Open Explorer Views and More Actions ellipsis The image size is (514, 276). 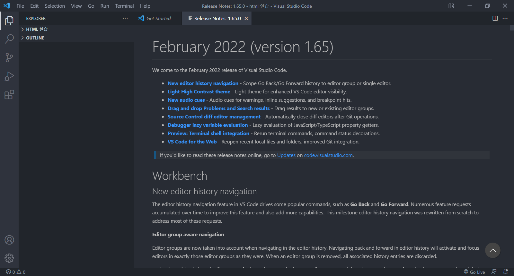pyautogui.click(x=125, y=18)
